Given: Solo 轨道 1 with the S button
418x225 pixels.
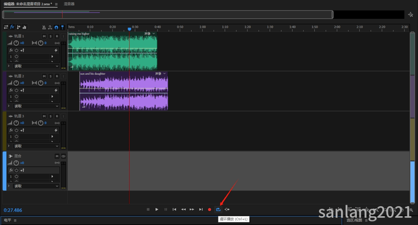Looking at the screenshot, I should (x=50, y=36).
